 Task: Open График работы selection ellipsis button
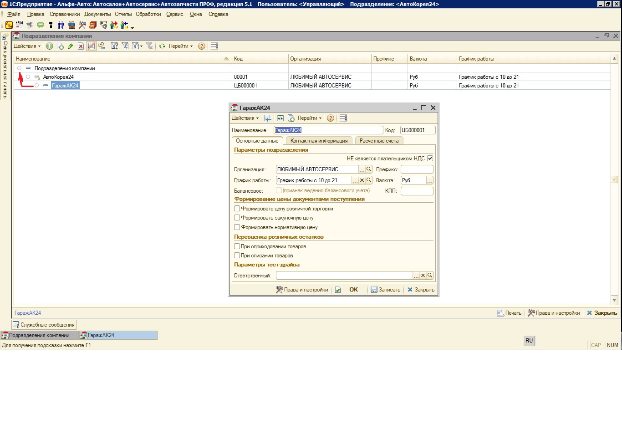click(355, 180)
